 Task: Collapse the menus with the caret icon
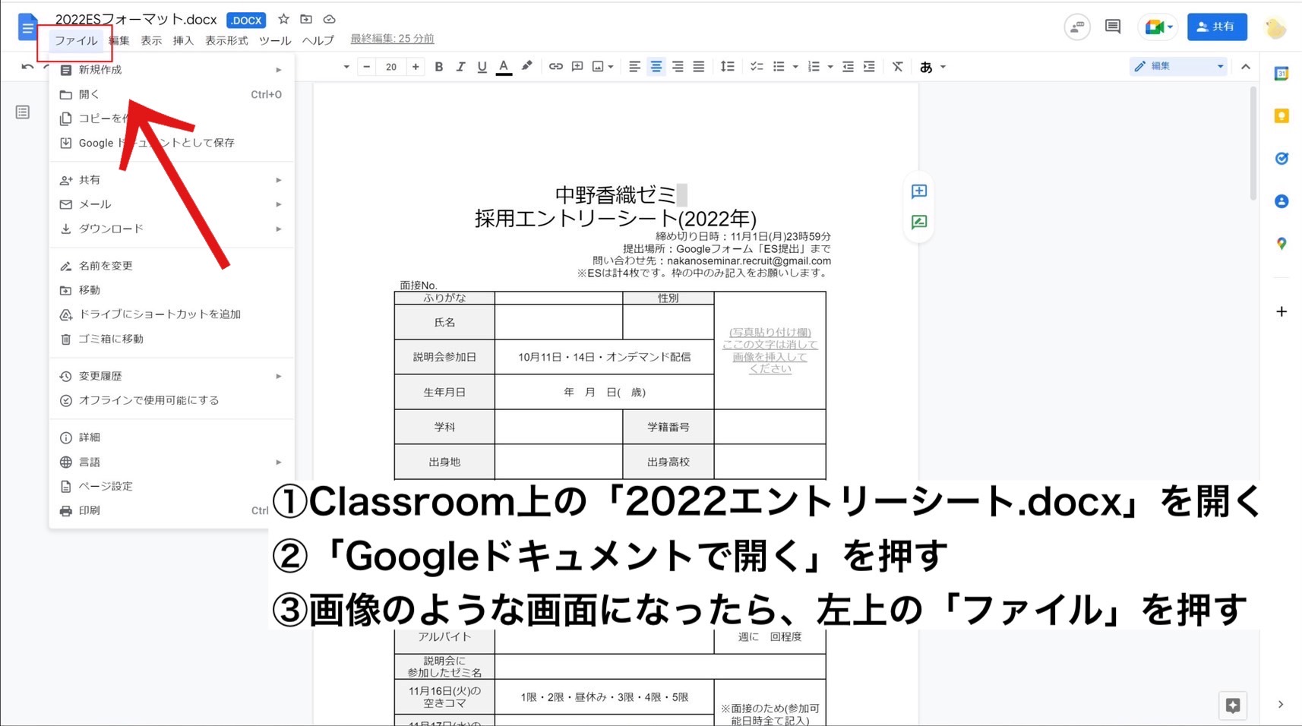pos(1246,67)
